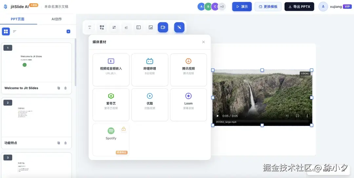Image resolution: width=354 pixels, height=178 pixels.
Task: Select the text tool in toolbar
Action: pos(89,27)
